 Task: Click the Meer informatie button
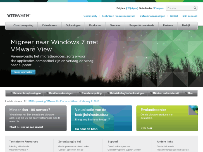[x=23, y=72]
